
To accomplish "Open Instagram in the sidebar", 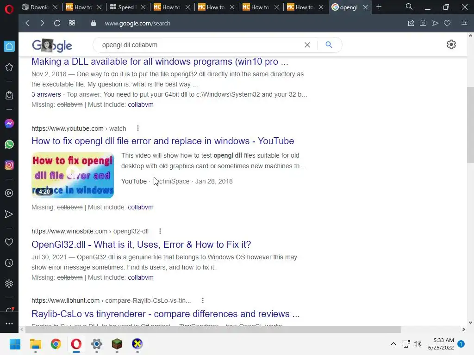I will click(9, 165).
